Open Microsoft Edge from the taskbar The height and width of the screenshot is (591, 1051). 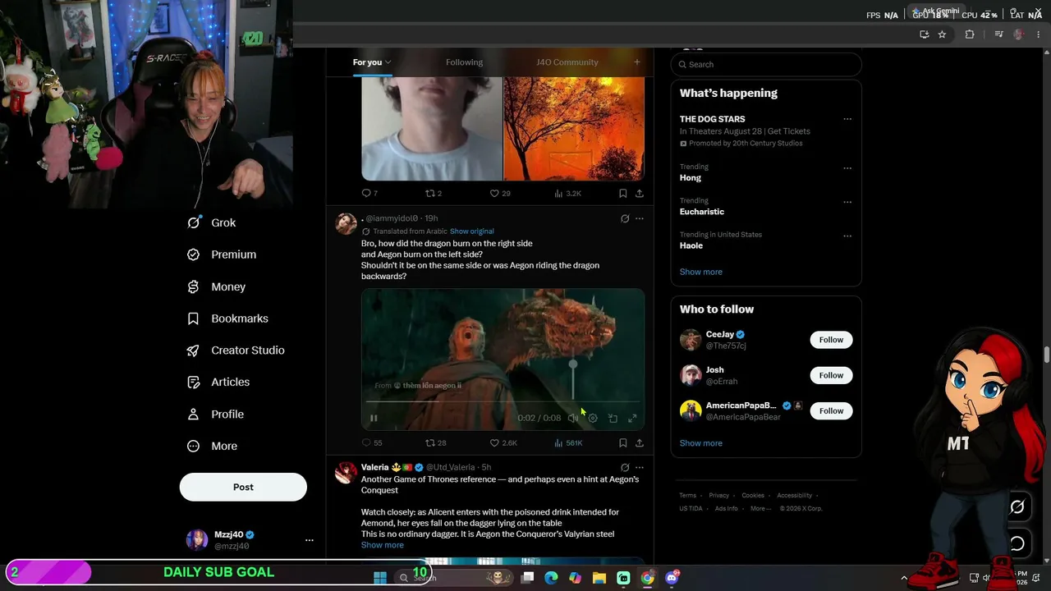click(x=551, y=578)
